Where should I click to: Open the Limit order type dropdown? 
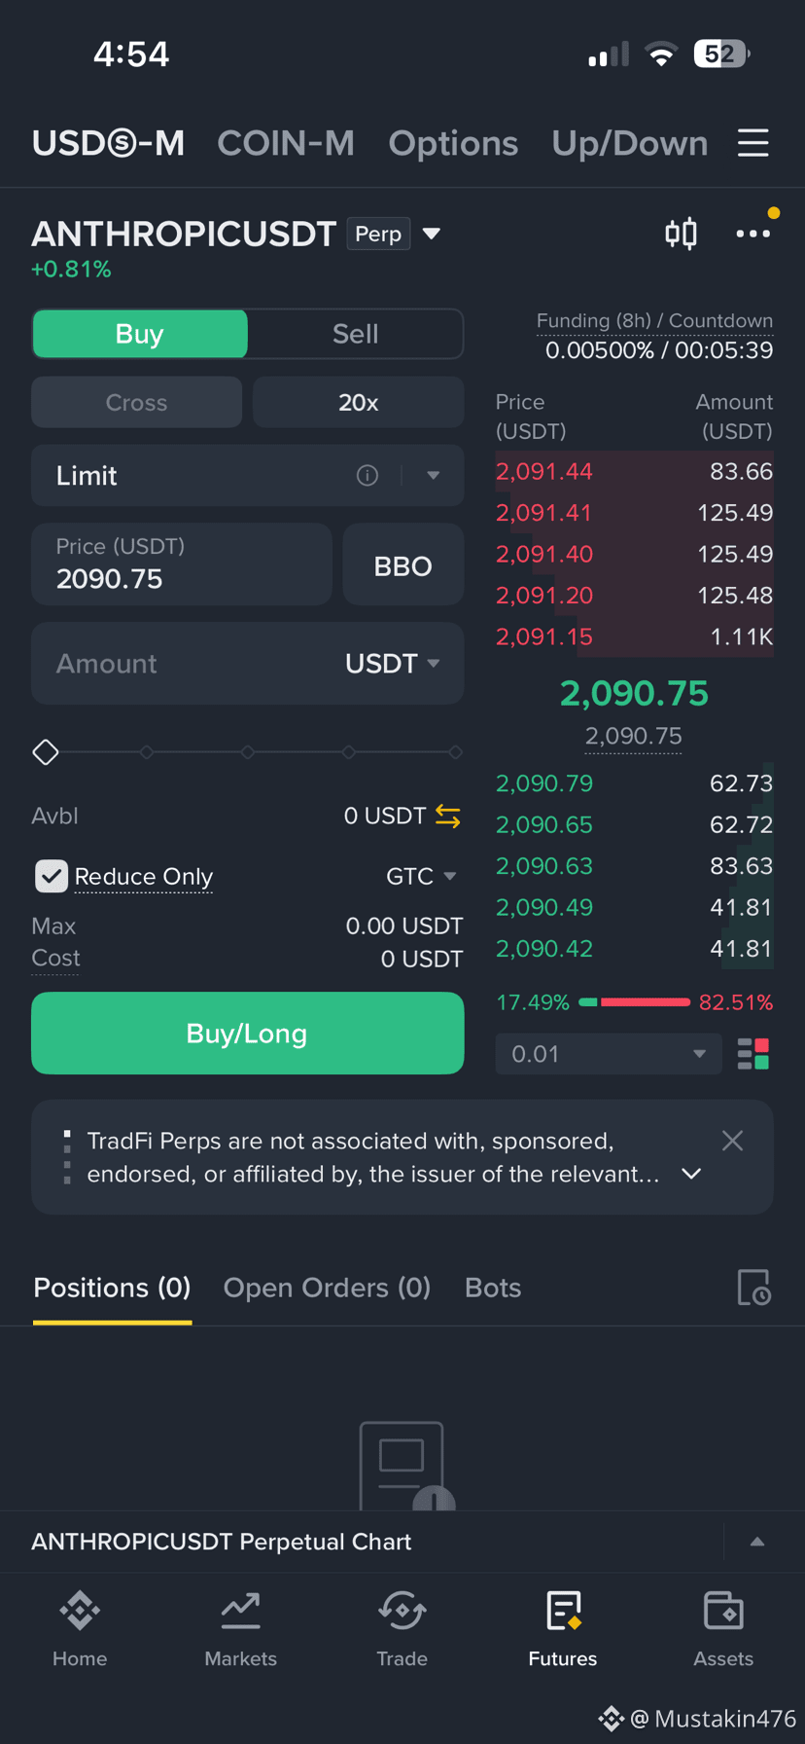247,476
